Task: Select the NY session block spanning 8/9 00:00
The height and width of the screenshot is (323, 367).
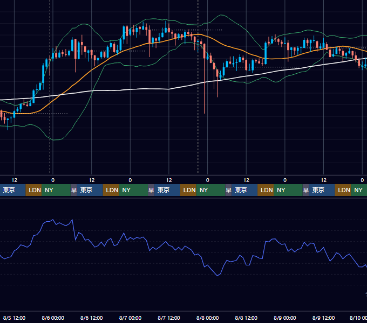Action: (288, 190)
